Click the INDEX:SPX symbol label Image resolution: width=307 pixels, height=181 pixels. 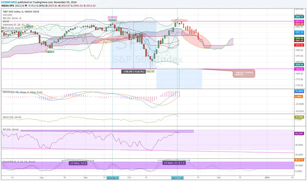(8, 6)
